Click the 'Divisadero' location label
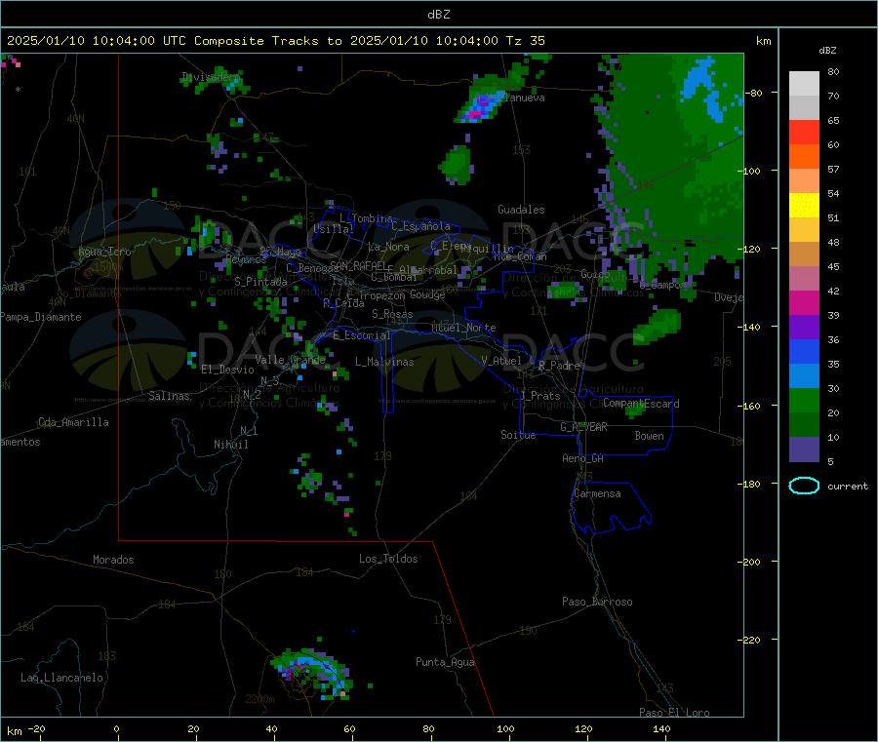Screen dimensions: 878x742 [x=211, y=77]
